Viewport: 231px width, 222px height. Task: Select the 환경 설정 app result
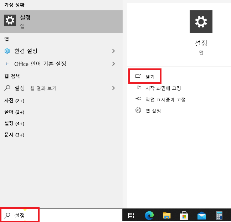point(61,51)
